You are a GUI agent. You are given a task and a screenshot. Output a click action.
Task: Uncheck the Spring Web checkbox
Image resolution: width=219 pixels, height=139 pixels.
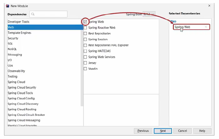85,22
